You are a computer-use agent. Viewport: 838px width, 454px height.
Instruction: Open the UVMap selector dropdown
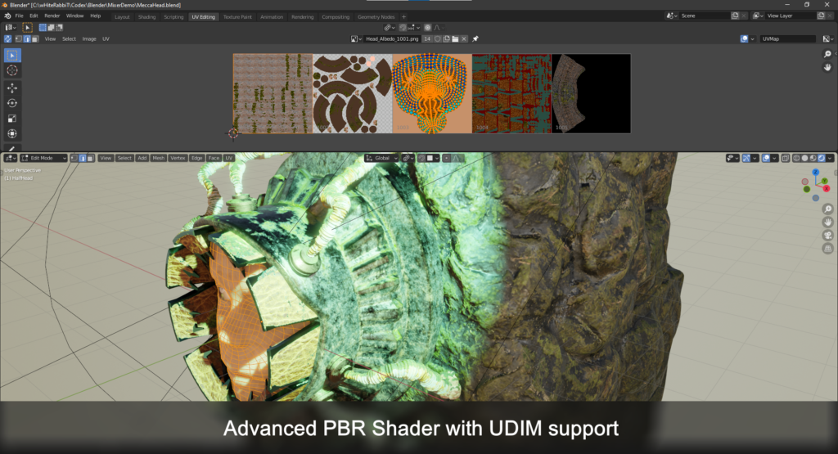coord(788,39)
